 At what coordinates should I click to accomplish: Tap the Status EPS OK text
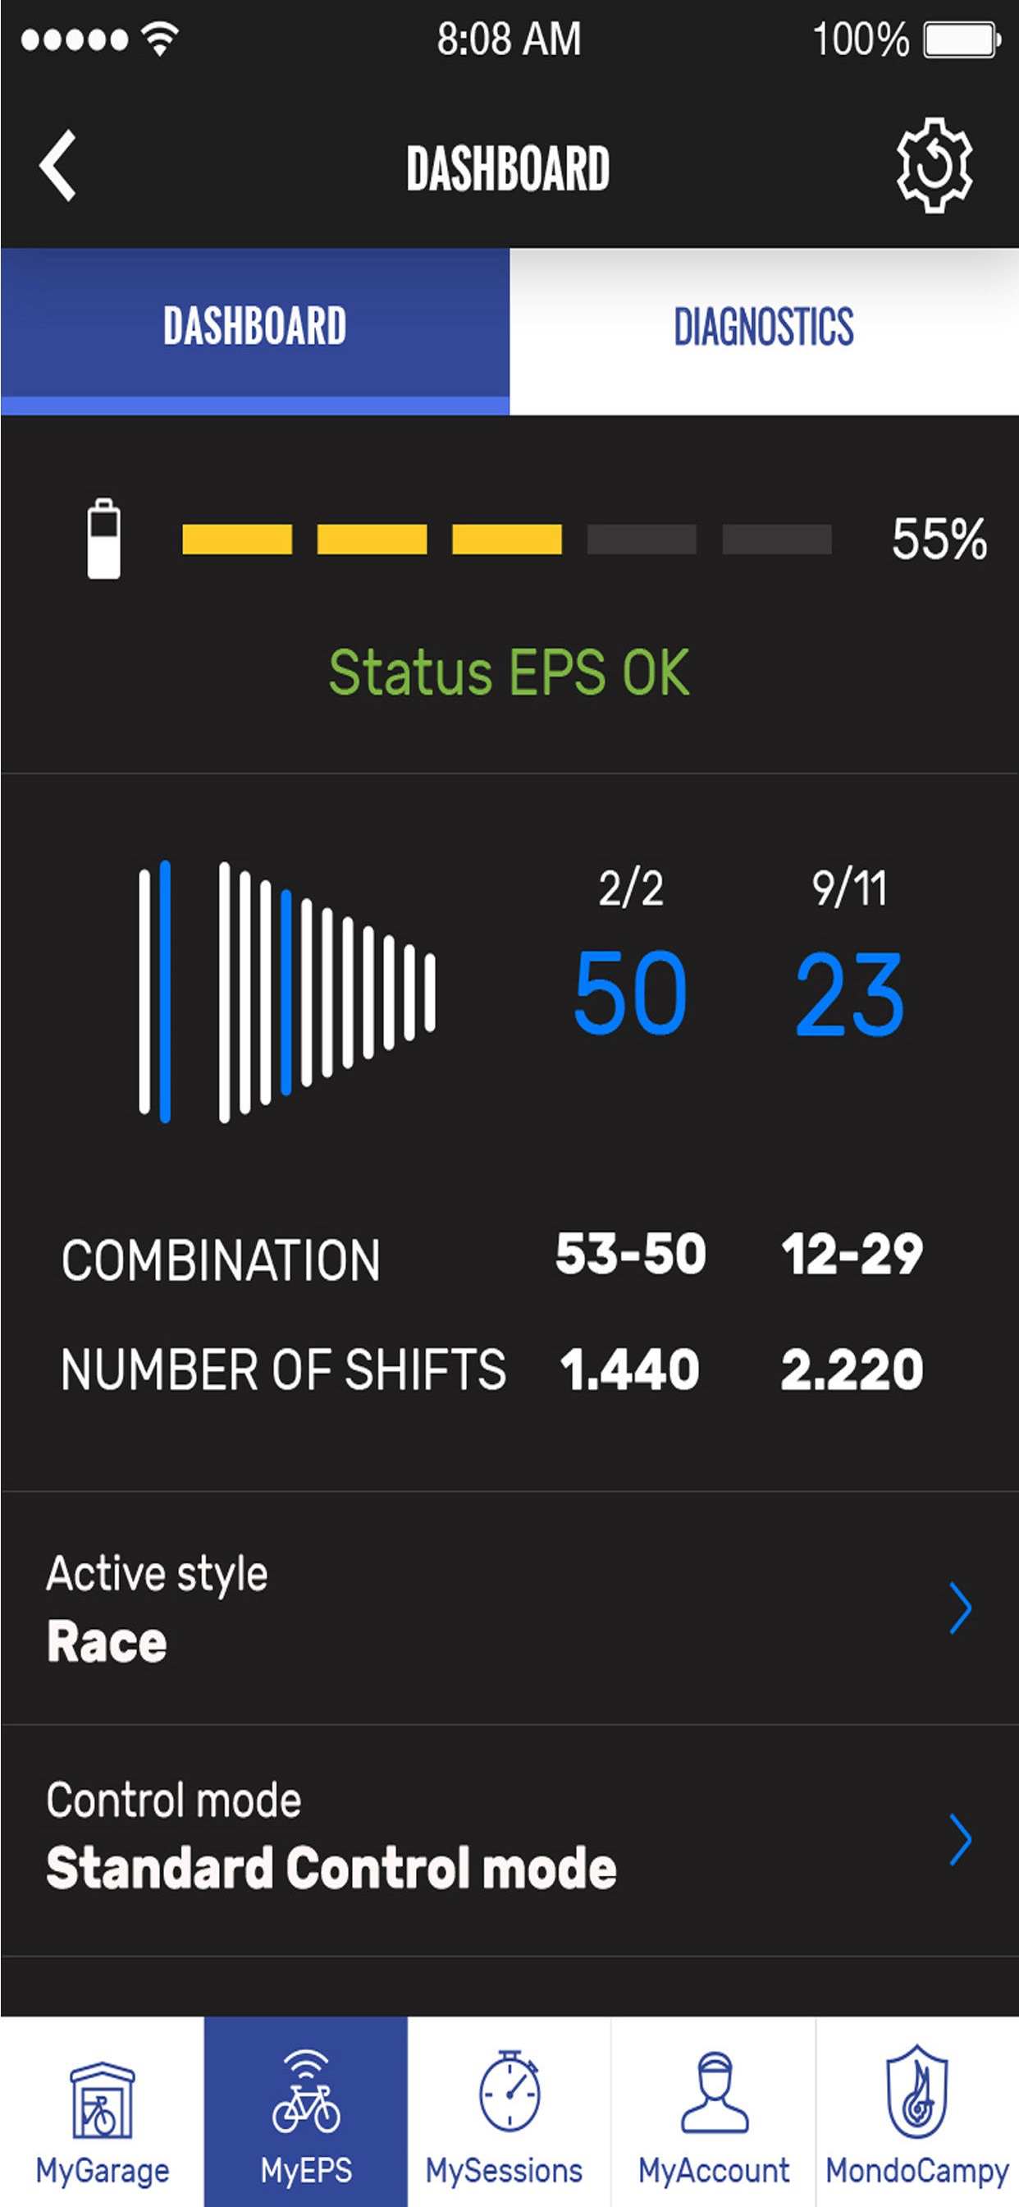509,672
